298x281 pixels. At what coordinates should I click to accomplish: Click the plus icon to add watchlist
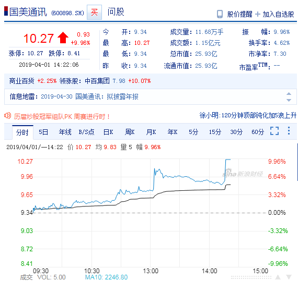pyautogui.click(x=258, y=14)
